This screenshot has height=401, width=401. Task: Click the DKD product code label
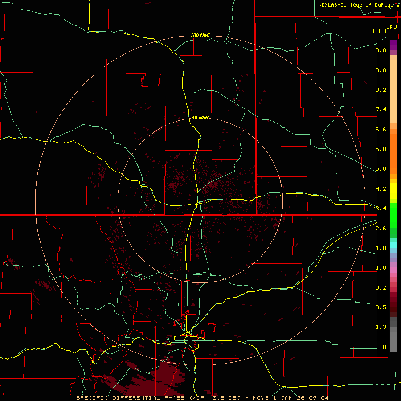pos(391,27)
